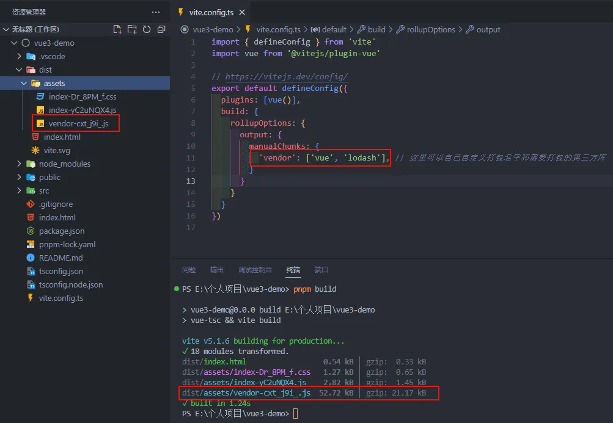The height and width of the screenshot is (423, 613).
Task: Click the CSS file icon of index-Dr_8PM_f.css
Action: pos(40,96)
